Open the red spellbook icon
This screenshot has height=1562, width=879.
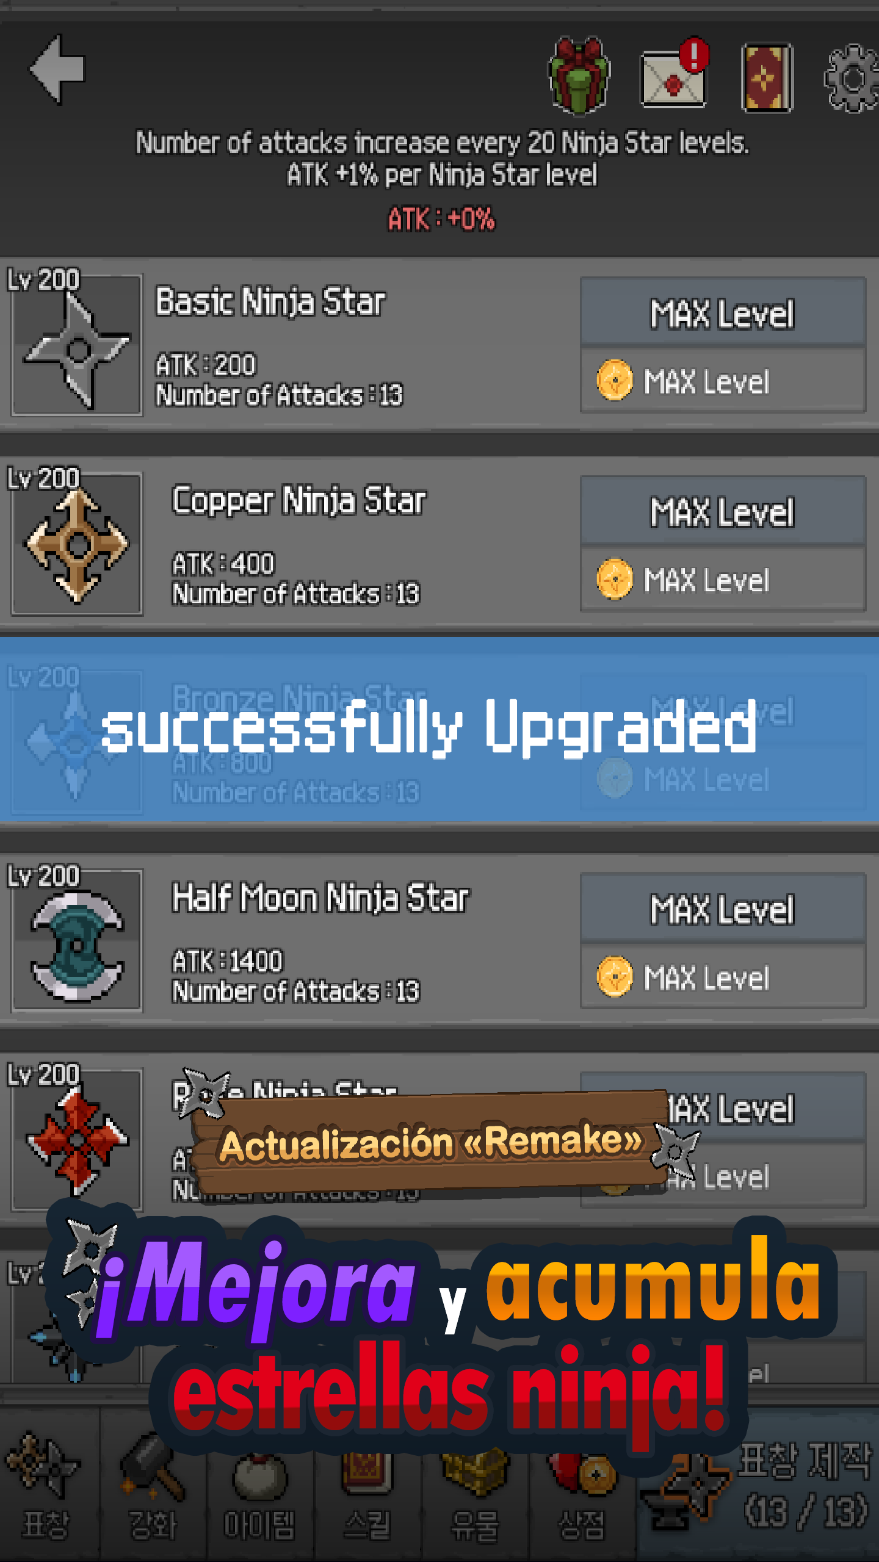tap(767, 77)
